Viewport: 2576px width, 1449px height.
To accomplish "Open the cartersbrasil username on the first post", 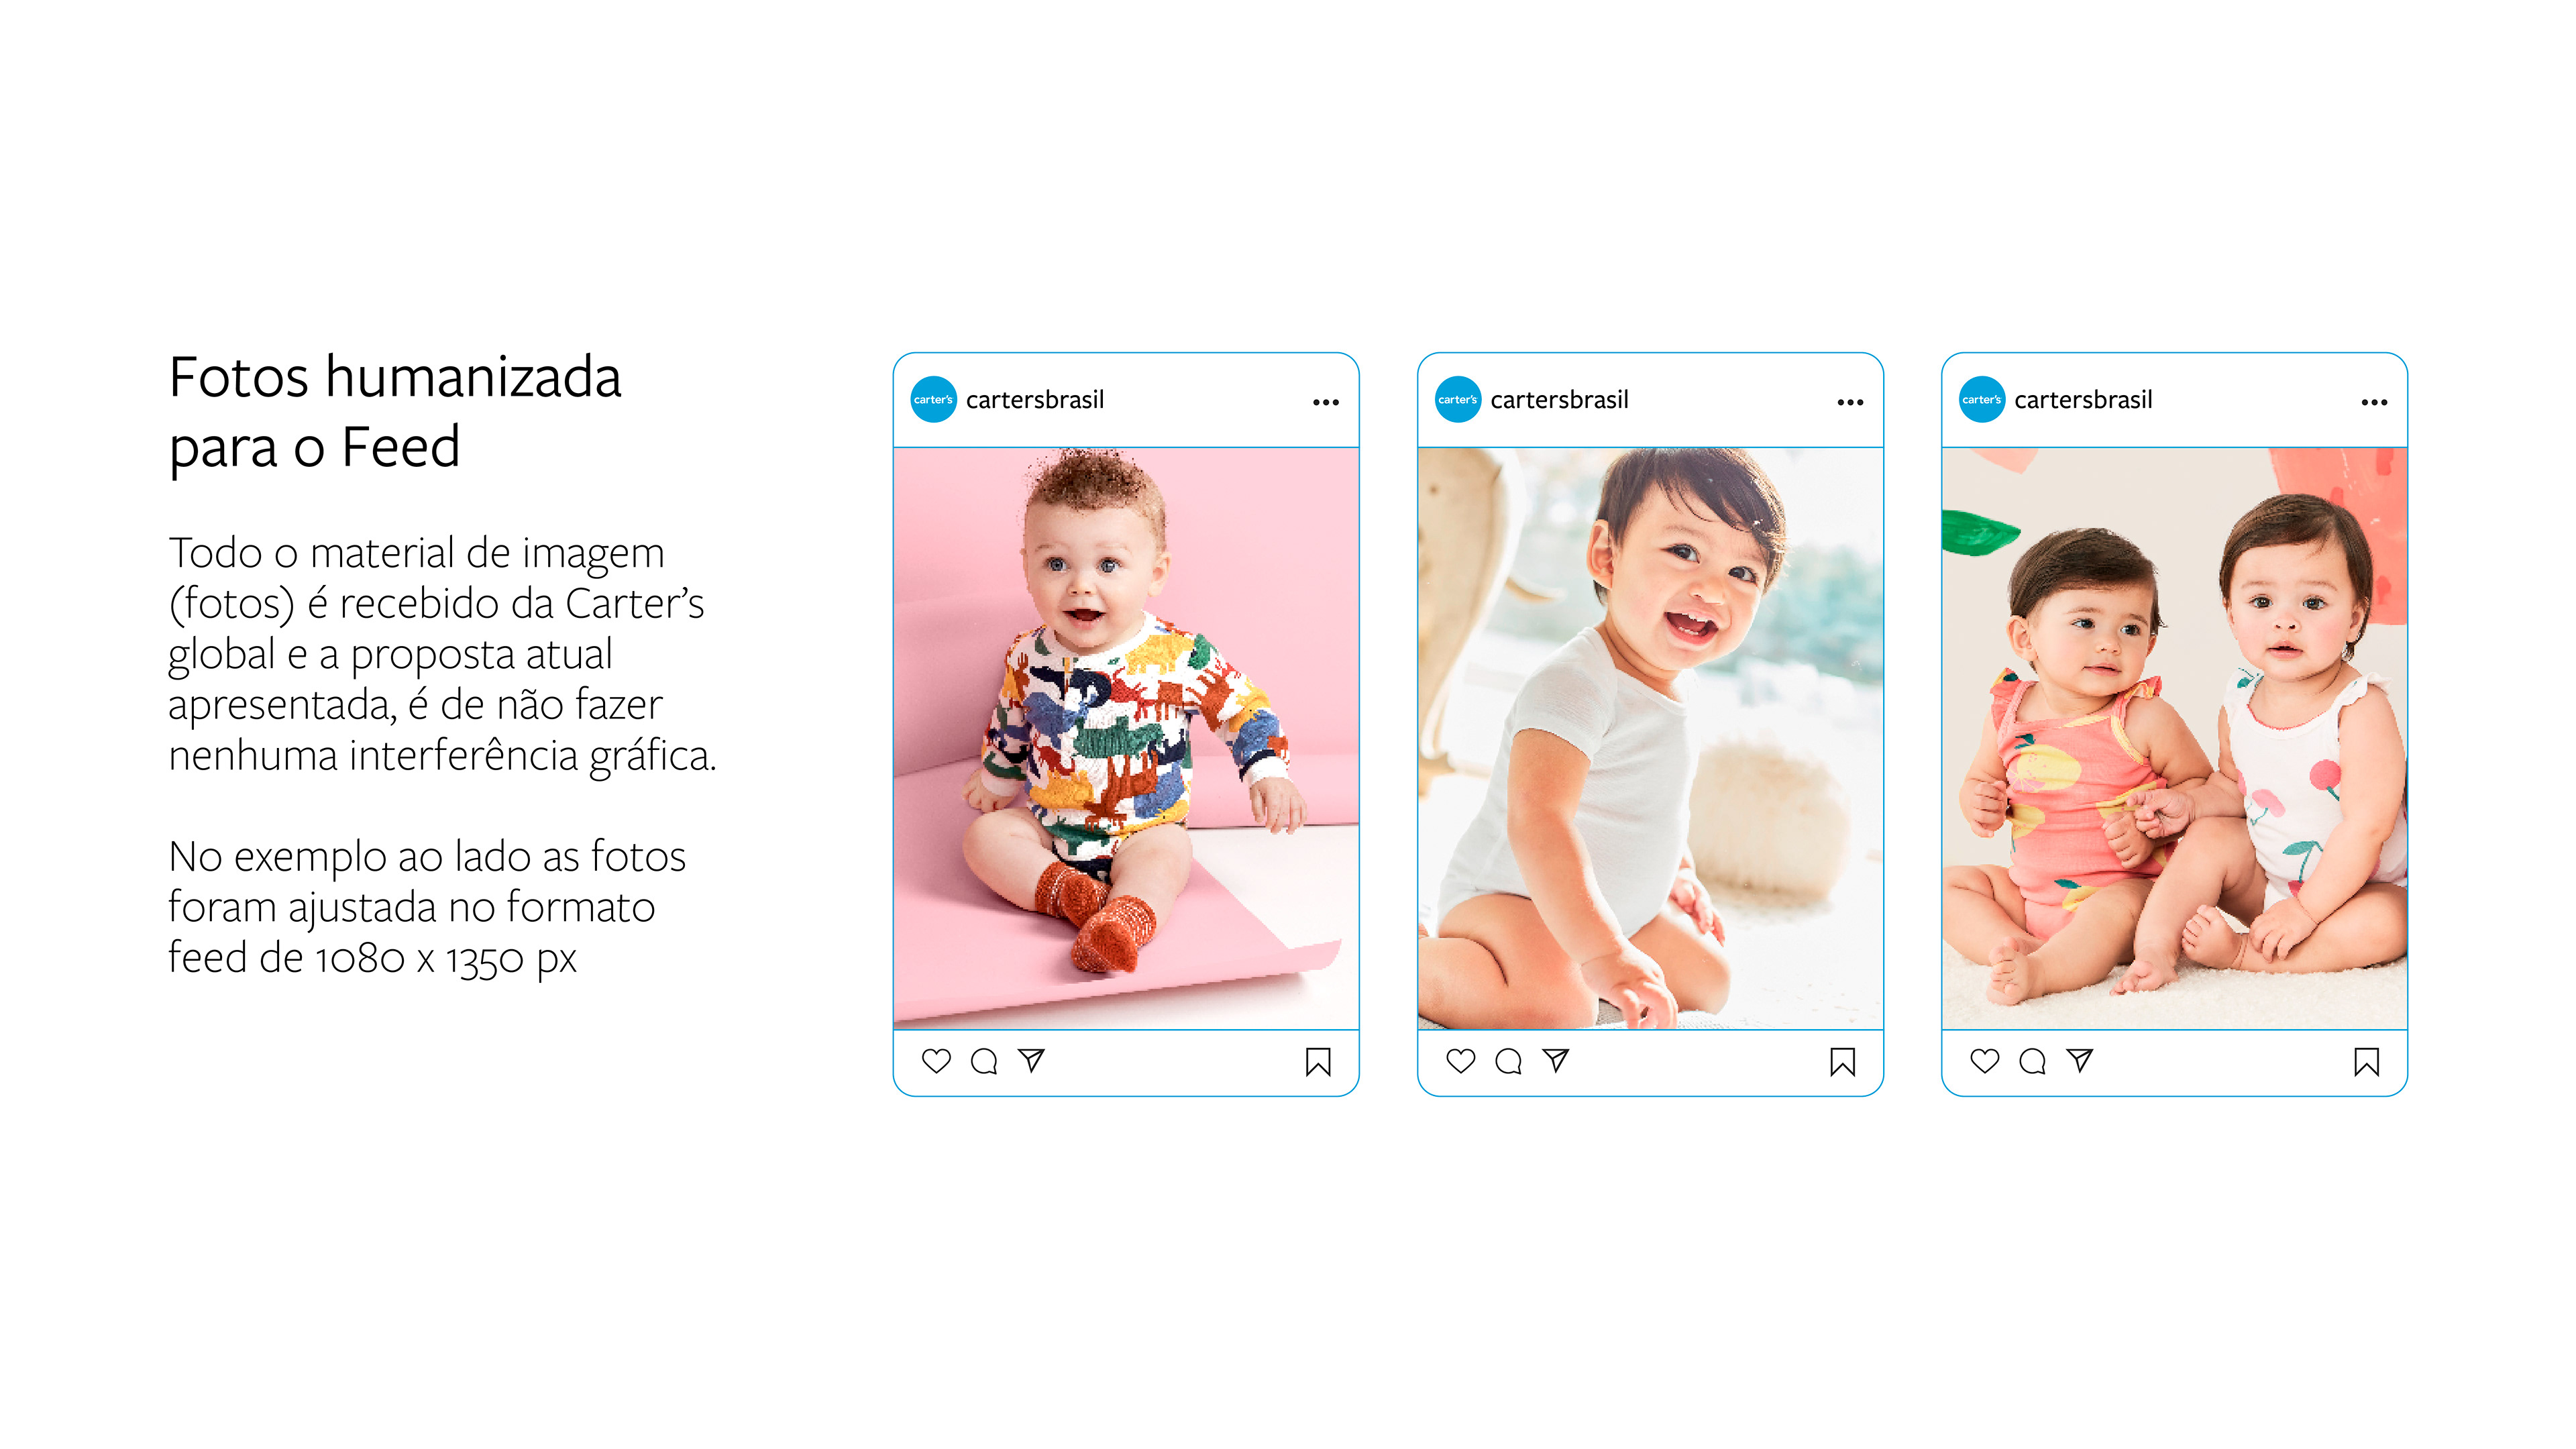I will [1035, 400].
